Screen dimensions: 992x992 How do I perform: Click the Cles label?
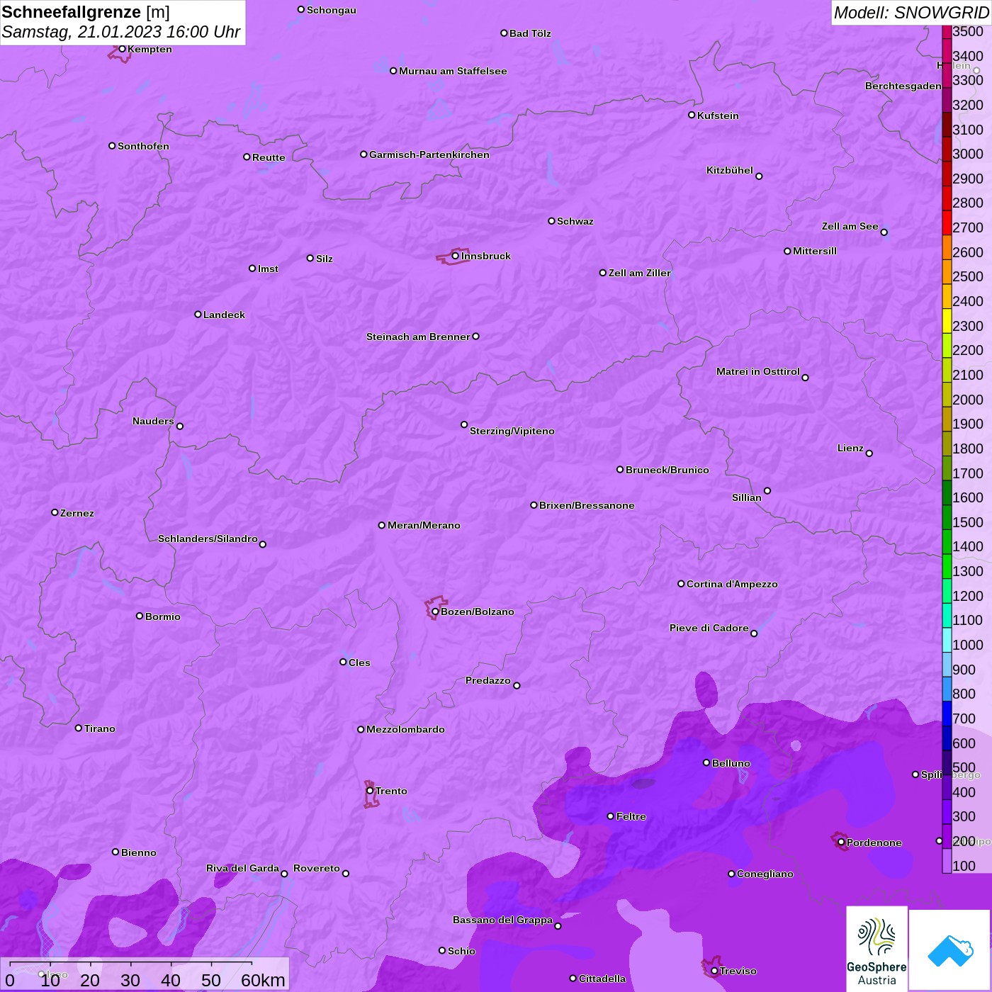tap(359, 663)
